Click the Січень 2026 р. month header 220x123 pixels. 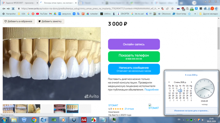pyautogui.click(x=180, y=82)
